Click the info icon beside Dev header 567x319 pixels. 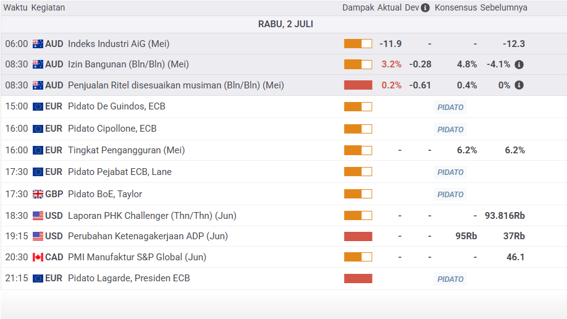[x=425, y=8]
